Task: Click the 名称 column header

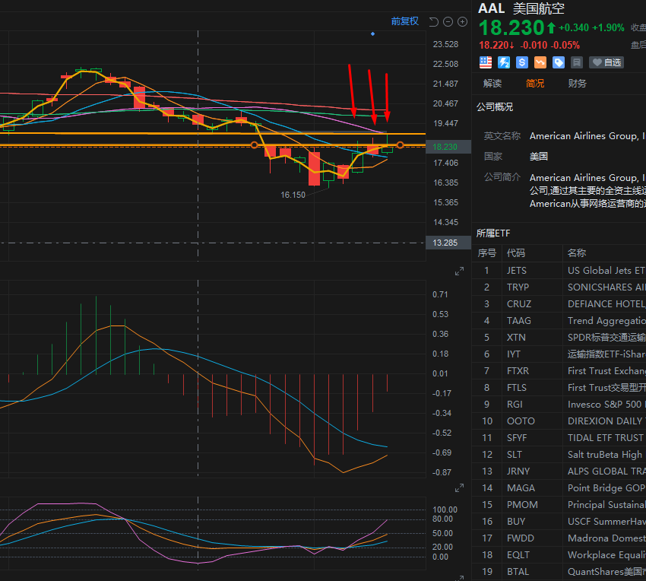Action: pos(576,253)
